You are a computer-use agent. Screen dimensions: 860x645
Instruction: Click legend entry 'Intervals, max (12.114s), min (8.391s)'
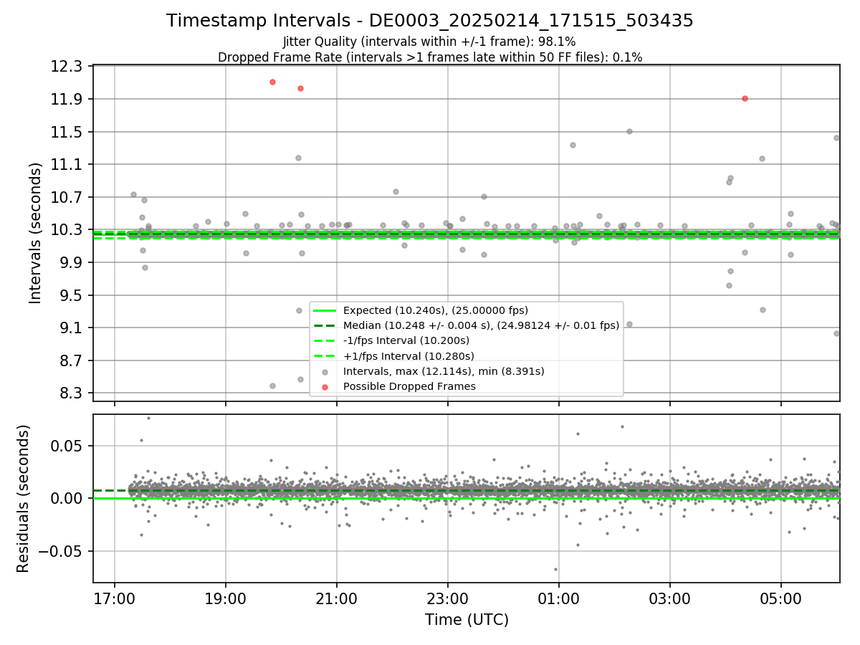pos(444,371)
